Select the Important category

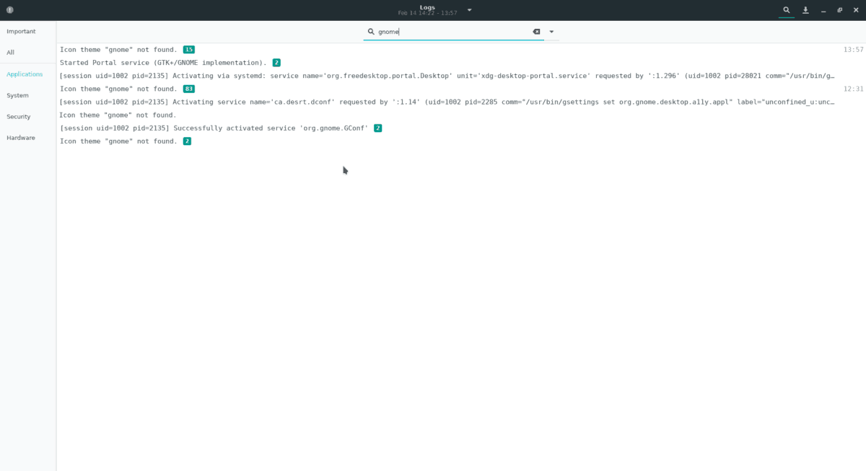28,31
